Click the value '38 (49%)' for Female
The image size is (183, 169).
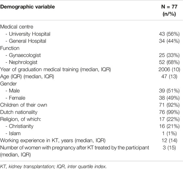pyautogui.click(x=169, y=98)
